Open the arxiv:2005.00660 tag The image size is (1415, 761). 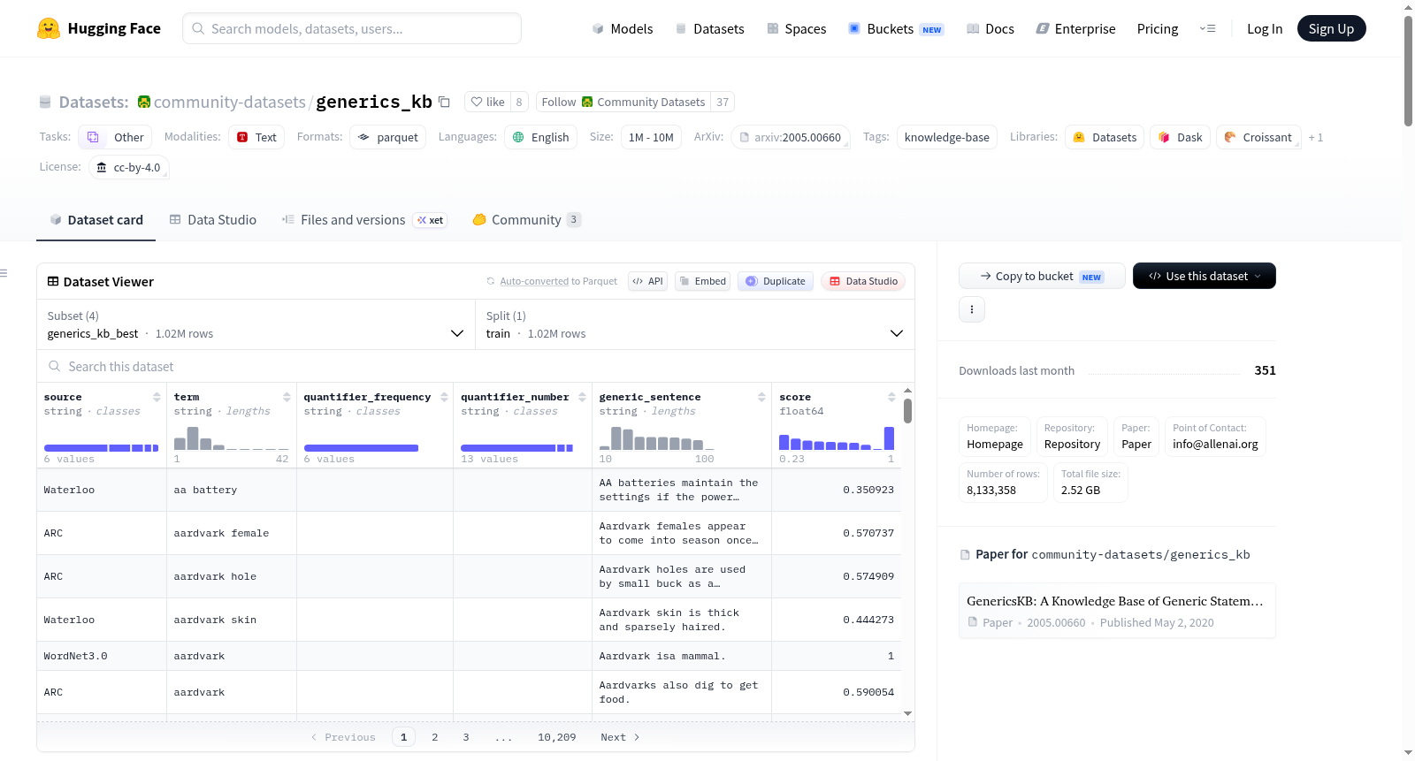tap(790, 137)
